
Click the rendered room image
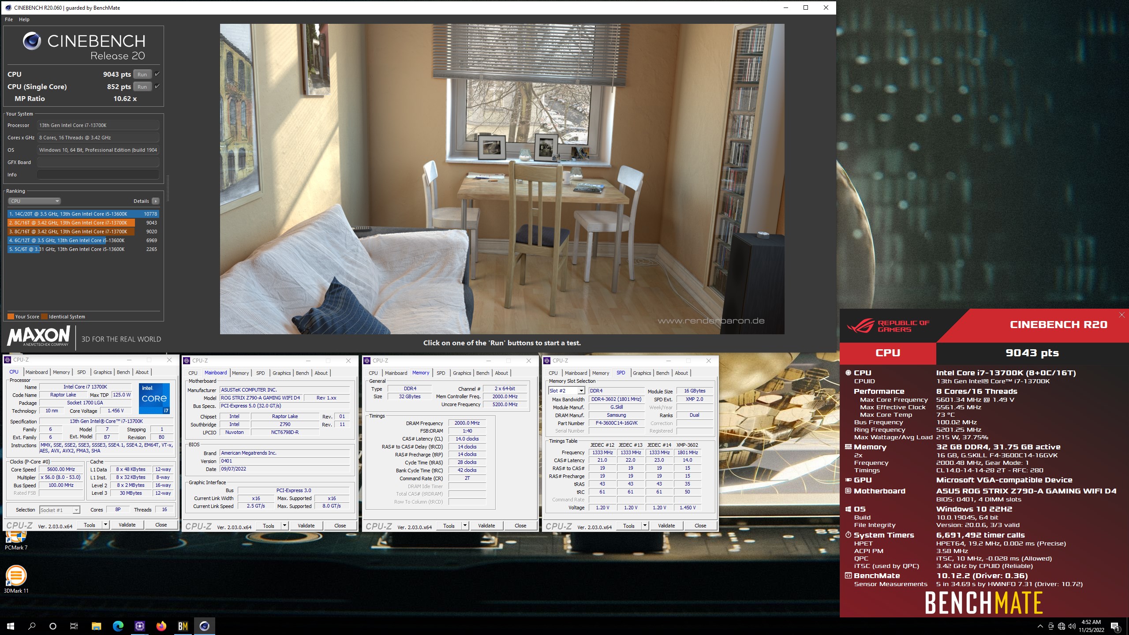click(x=502, y=179)
